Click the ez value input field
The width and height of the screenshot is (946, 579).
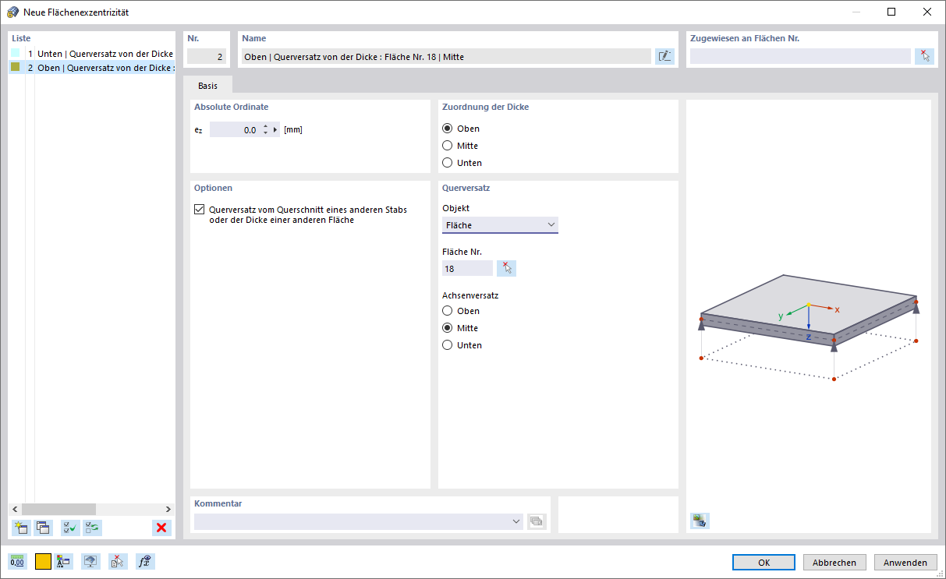(x=235, y=130)
